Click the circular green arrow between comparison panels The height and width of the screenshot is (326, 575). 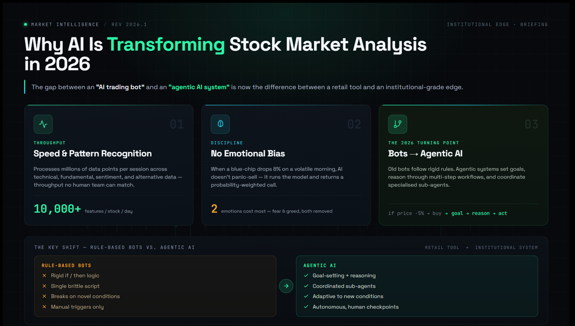(286, 286)
